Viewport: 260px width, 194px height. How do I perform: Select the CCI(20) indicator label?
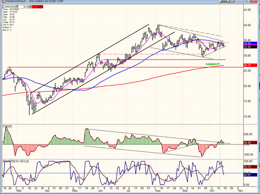(7, 127)
